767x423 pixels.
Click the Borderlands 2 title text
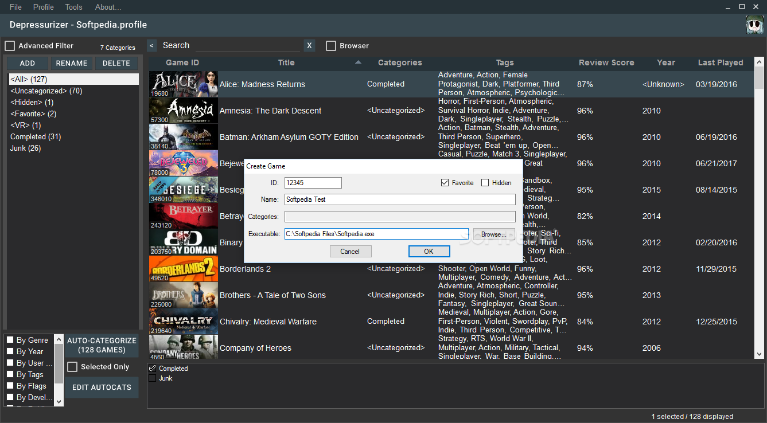coord(245,269)
